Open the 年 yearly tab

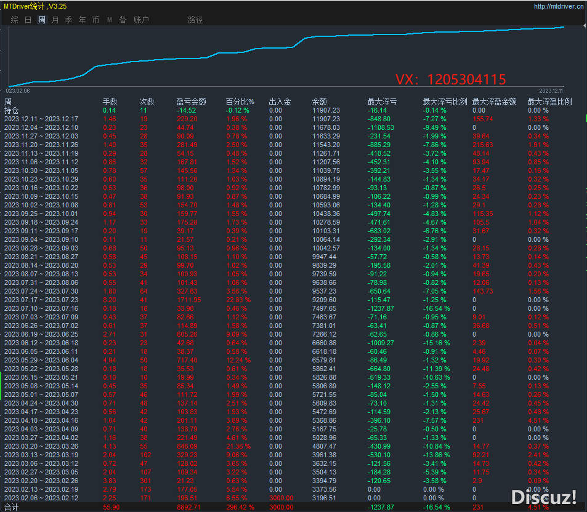point(82,20)
